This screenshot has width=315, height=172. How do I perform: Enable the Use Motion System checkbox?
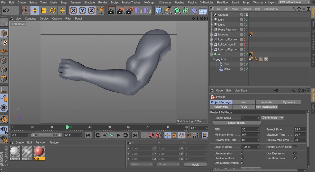coord(243,163)
